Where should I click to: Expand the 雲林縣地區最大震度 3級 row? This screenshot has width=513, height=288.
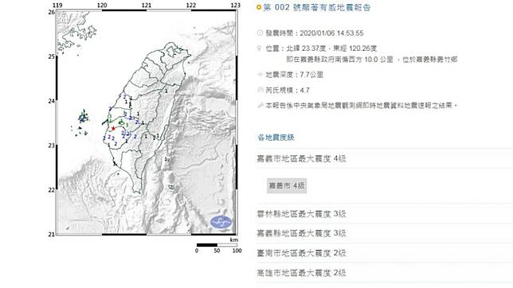(385, 214)
